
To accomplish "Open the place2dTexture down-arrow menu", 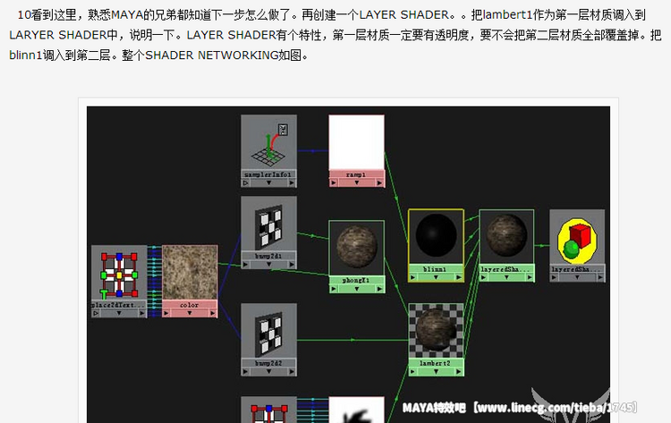I will point(119,313).
